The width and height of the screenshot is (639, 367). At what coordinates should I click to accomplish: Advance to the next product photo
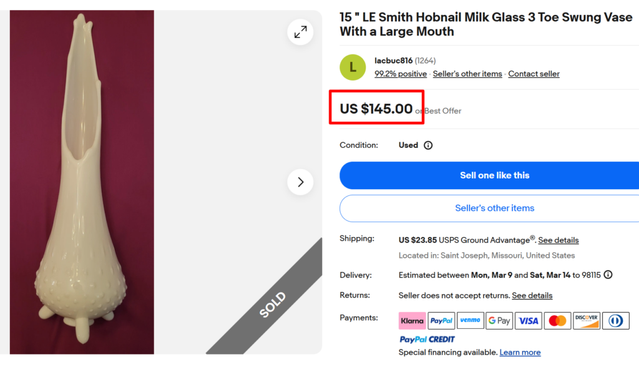[x=300, y=182]
